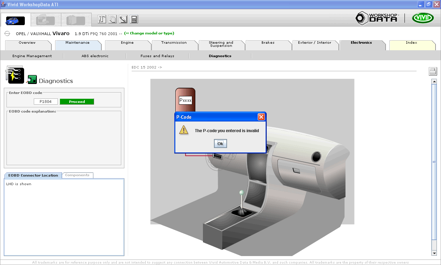441x265 pixels.
Task: Click the EOBD connector in diagram
Action: (x=217, y=156)
